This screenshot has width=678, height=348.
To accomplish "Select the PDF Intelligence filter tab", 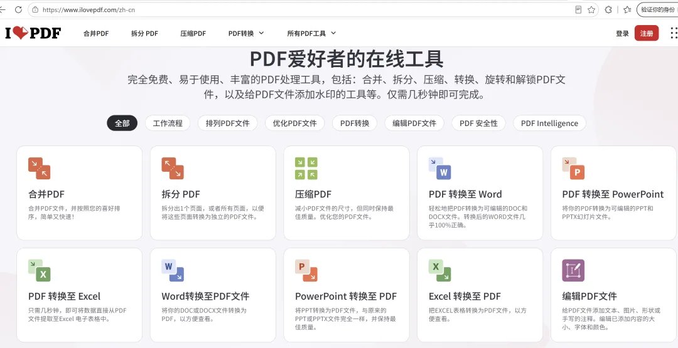I will [549, 123].
